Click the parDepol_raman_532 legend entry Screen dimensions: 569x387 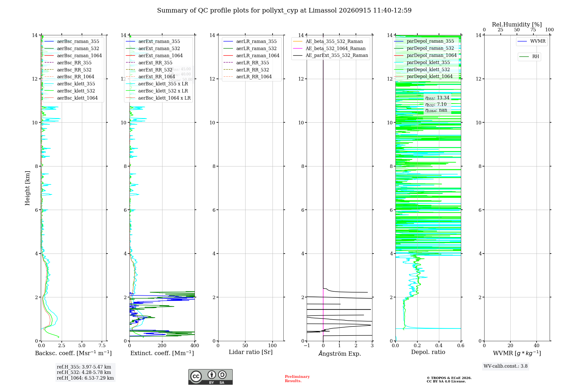pos(424,48)
